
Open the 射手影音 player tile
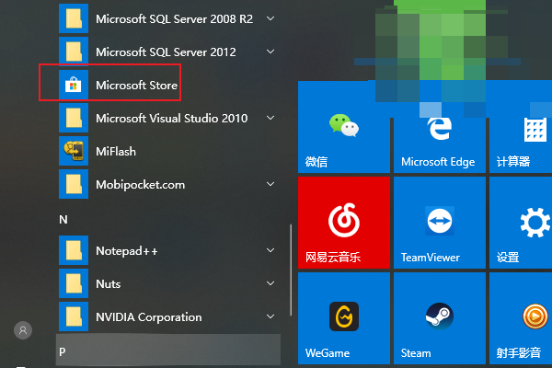(x=521, y=318)
